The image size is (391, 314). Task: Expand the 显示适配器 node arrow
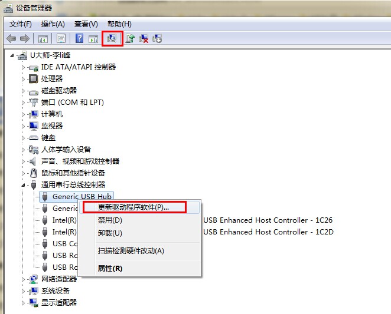(23, 303)
